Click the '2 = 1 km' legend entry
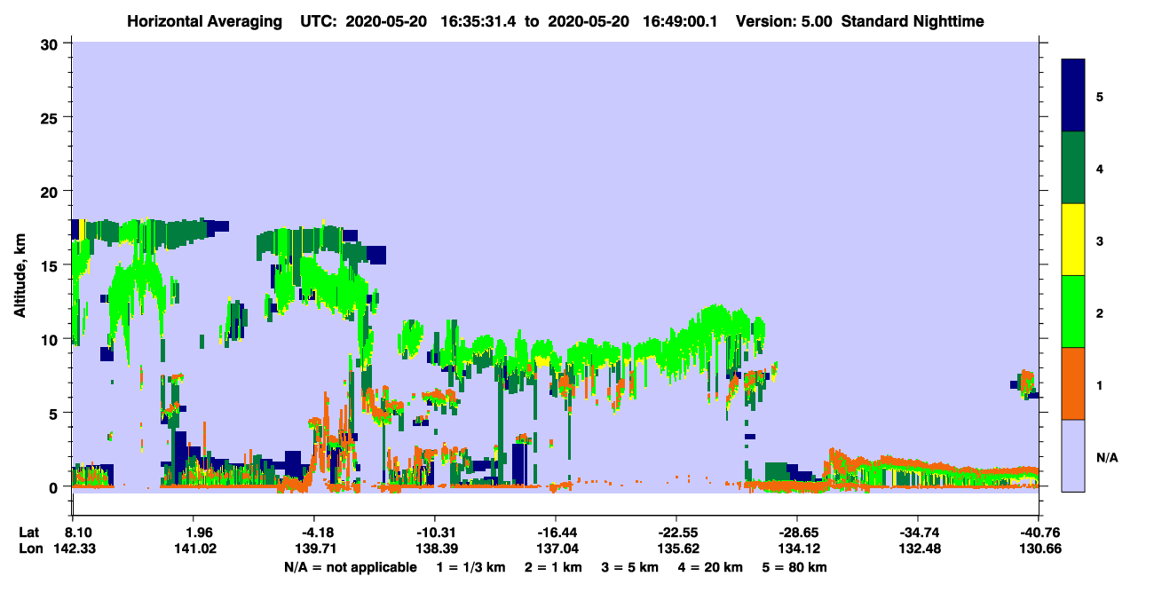The width and height of the screenshot is (1154, 592). pyautogui.click(x=553, y=566)
